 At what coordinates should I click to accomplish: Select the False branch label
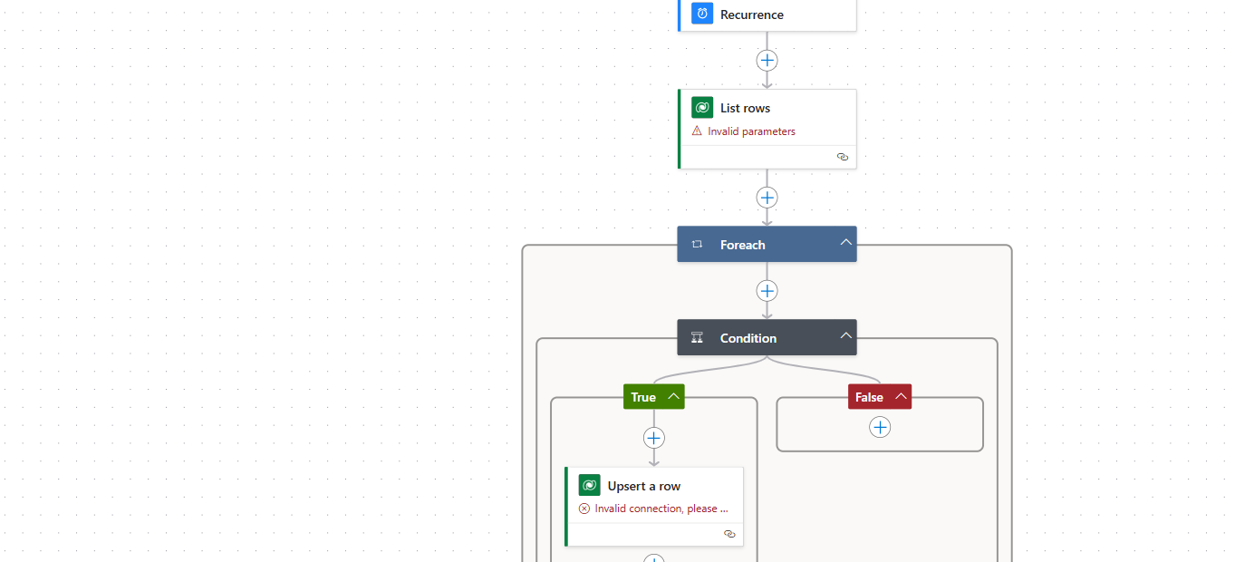869,397
